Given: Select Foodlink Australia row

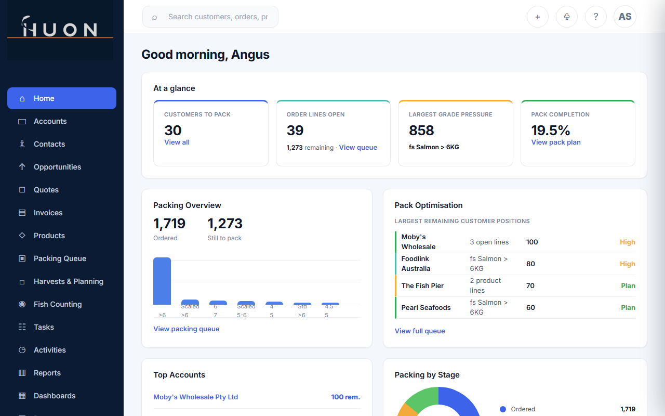Looking at the screenshot, I should [515, 264].
